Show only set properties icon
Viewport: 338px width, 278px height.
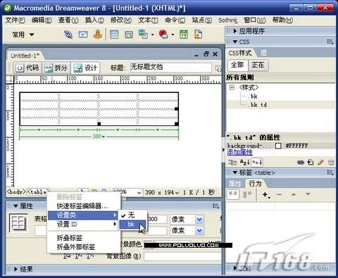[257, 162]
